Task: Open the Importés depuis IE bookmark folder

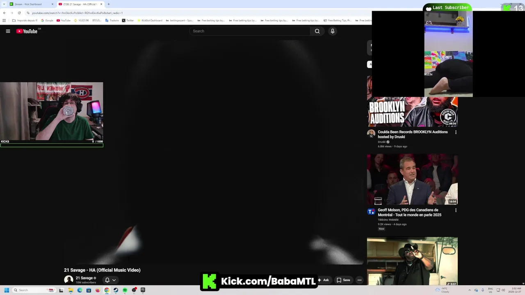Action: click(x=25, y=20)
